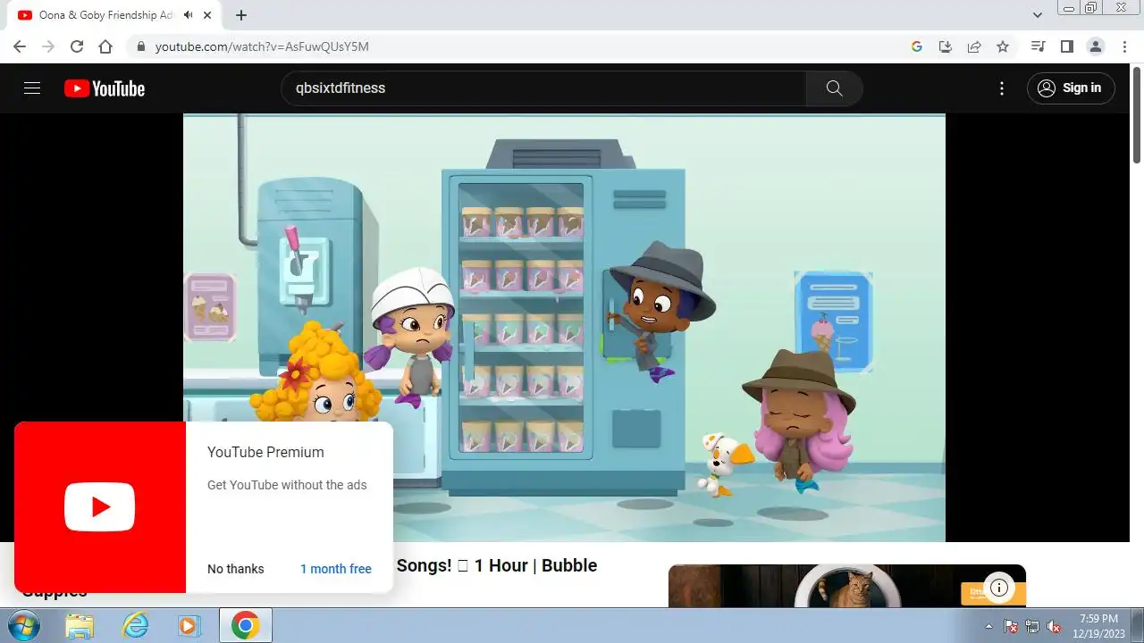View site information via lock icon

tap(140, 46)
